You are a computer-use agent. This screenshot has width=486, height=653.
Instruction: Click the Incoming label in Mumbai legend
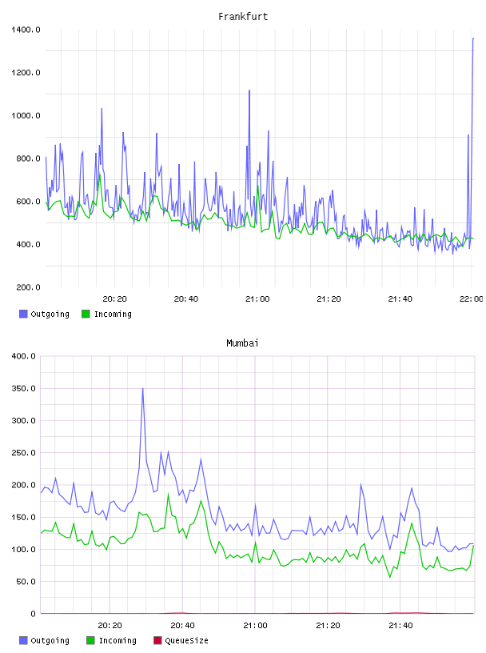click(118, 640)
